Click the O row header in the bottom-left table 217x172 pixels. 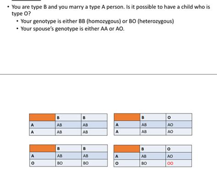(43, 163)
